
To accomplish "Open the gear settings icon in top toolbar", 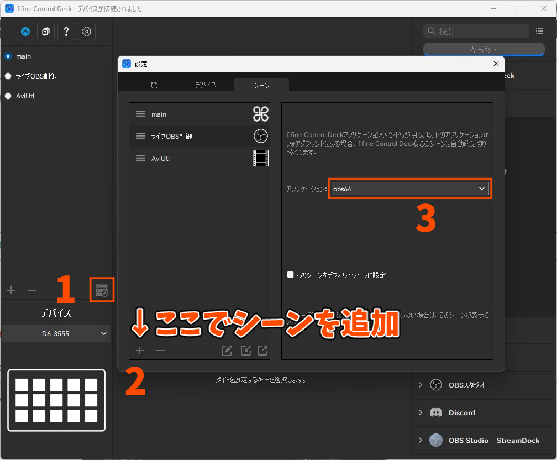I will click(87, 32).
